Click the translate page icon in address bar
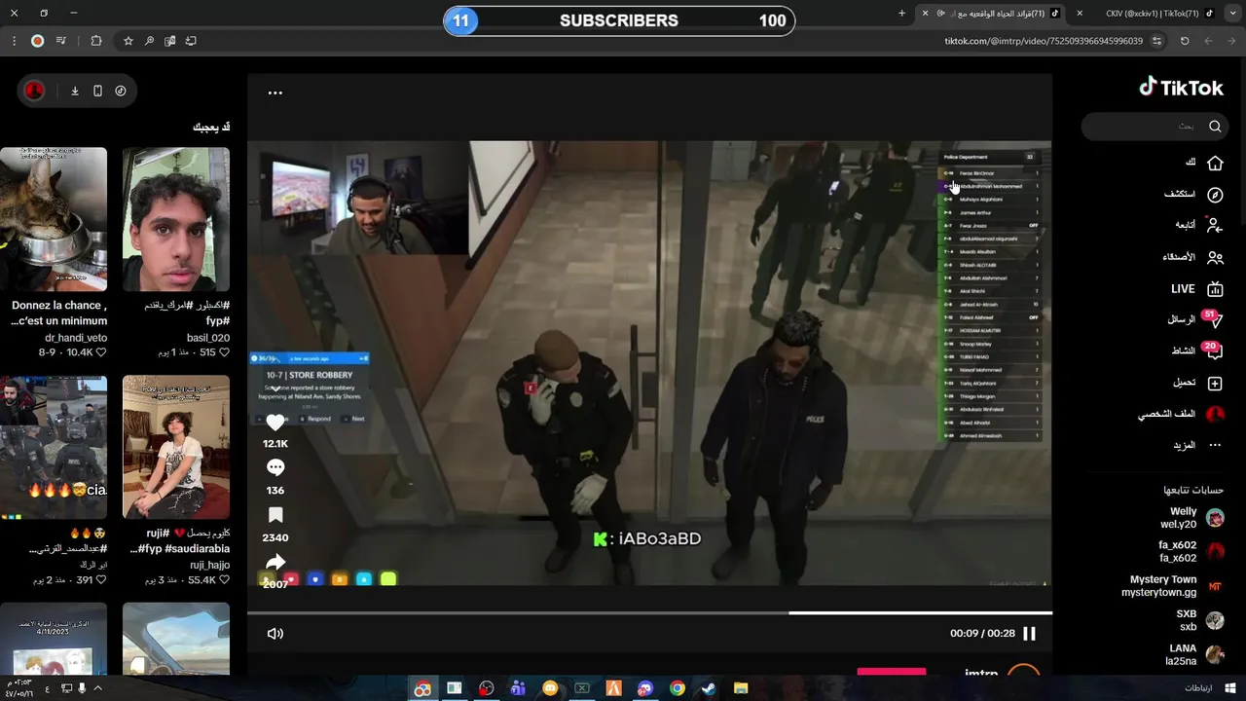This screenshot has height=701, width=1246. tap(170, 41)
